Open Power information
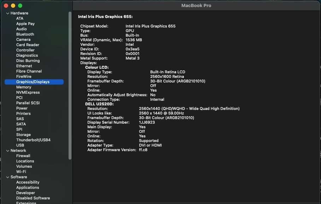This screenshot has width=321, height=204. coord(22,108)
